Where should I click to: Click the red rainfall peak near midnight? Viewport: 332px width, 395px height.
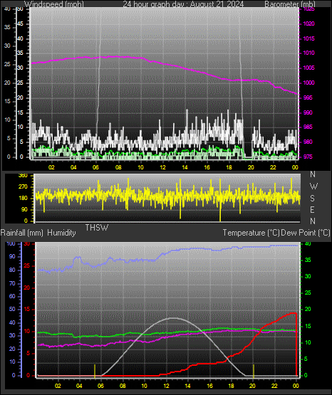click(294, 313)
